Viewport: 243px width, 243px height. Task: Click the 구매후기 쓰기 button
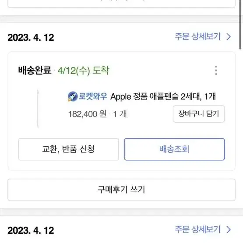pos(122,190)
